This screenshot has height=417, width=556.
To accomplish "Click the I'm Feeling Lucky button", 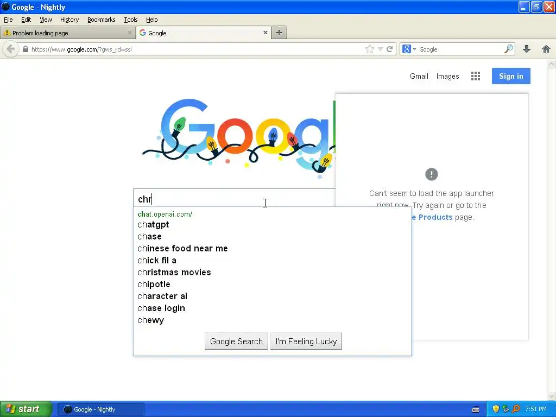I will click(306, 341).
